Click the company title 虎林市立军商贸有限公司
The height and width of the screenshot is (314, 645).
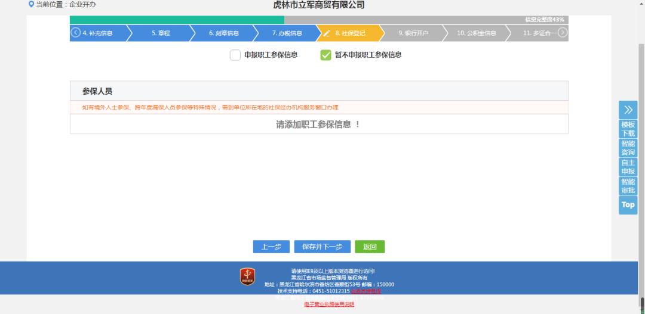[319, 5]
